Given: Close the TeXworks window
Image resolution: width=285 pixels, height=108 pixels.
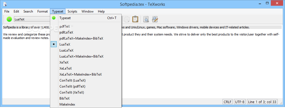Looking at the screenshot, I should point(277,3).
